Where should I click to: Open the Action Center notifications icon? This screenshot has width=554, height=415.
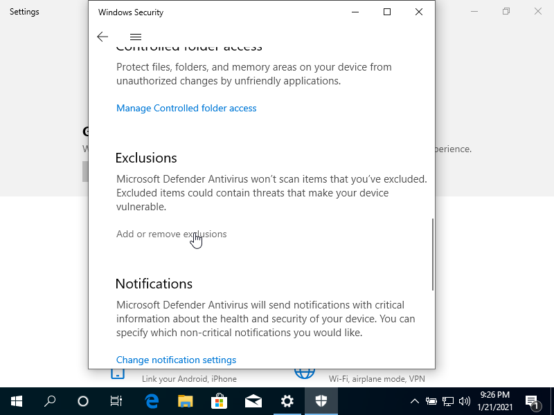click(x=533, y=402)
